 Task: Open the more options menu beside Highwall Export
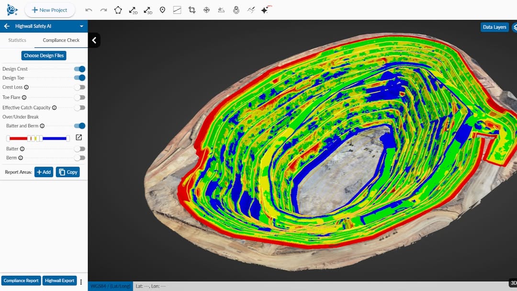click(x=81, y=282)
